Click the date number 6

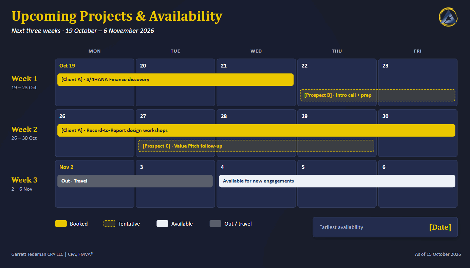pos(384,167)
